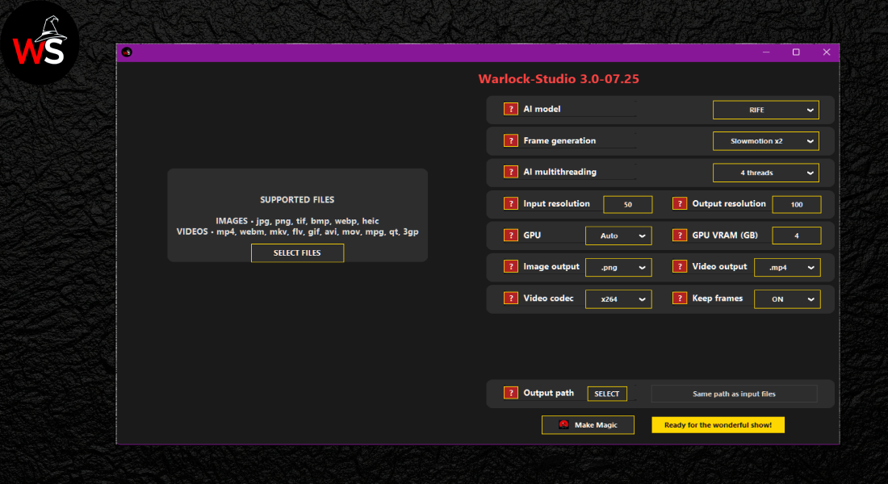Click 'Ready for the wonderful show!' status
Viewport: 888px width, 484px height.
(x=718, y=424)
